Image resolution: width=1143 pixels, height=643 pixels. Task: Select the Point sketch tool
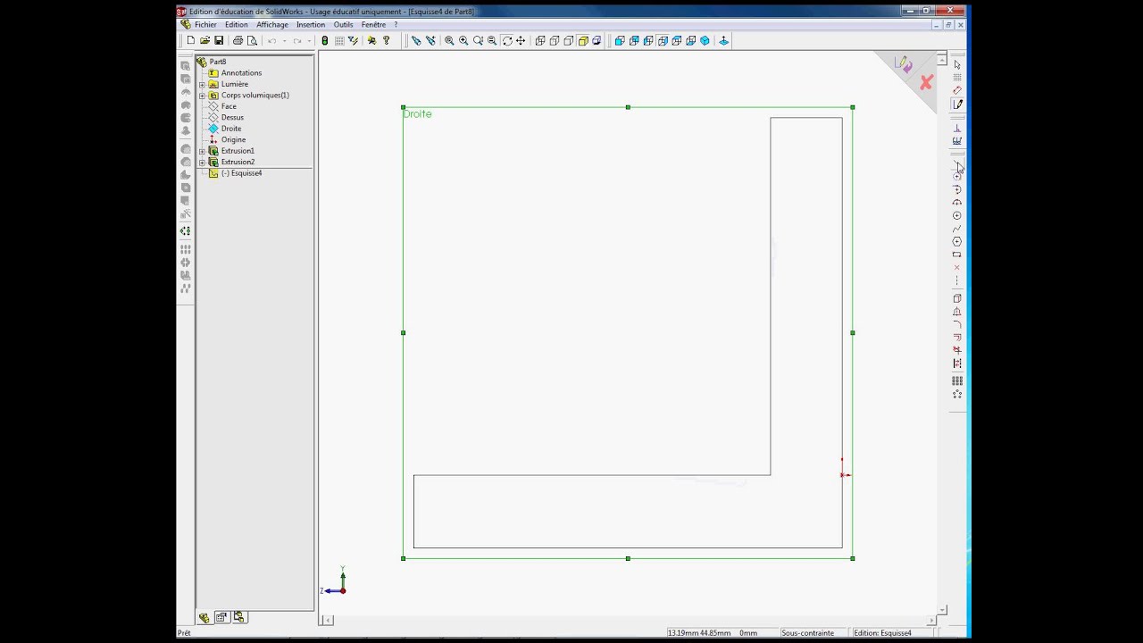957,267
